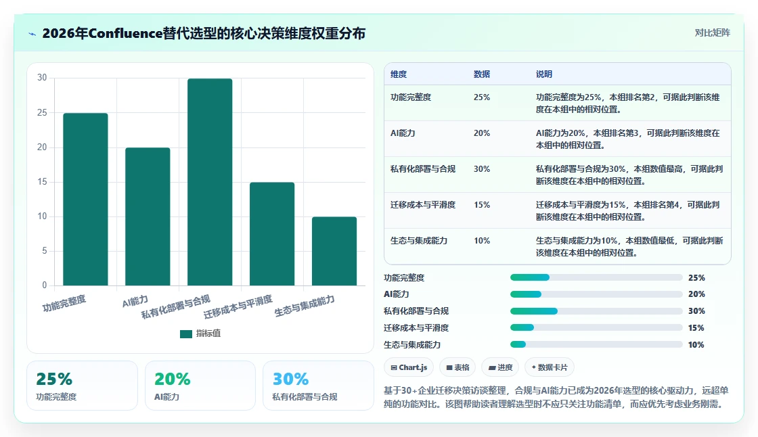Select the 表格 tag chip
The image size is (758, 437).
(458, 367)
